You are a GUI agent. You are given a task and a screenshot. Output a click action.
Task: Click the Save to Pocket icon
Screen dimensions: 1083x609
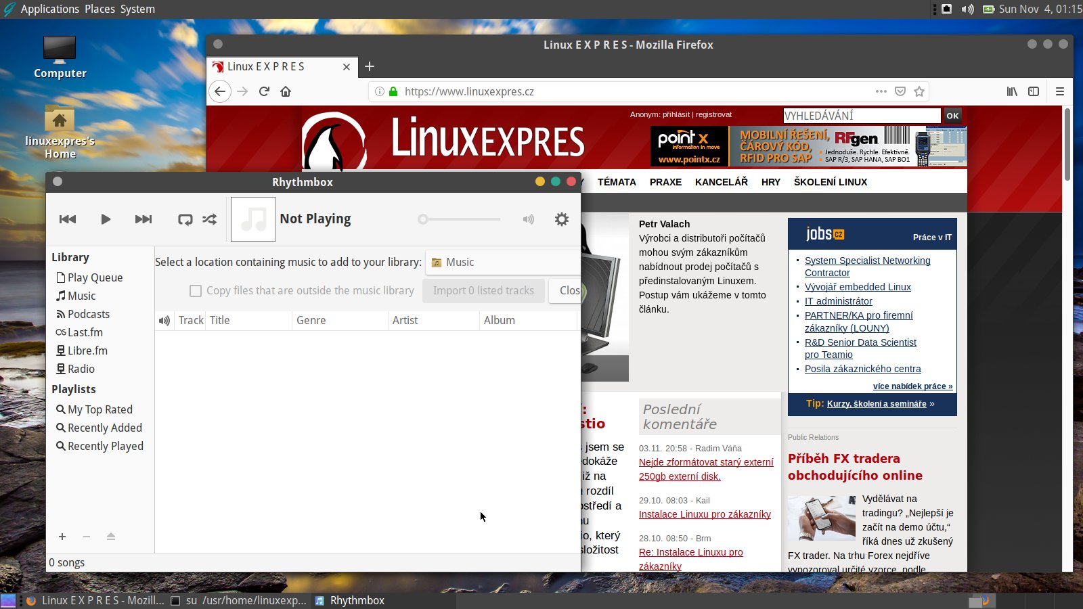(x=900, y=91)
